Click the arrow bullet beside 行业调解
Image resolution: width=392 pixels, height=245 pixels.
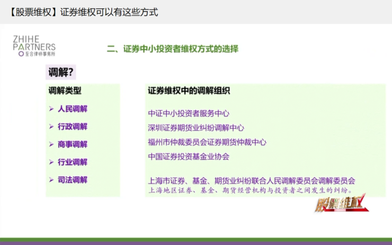click(51, 162)
